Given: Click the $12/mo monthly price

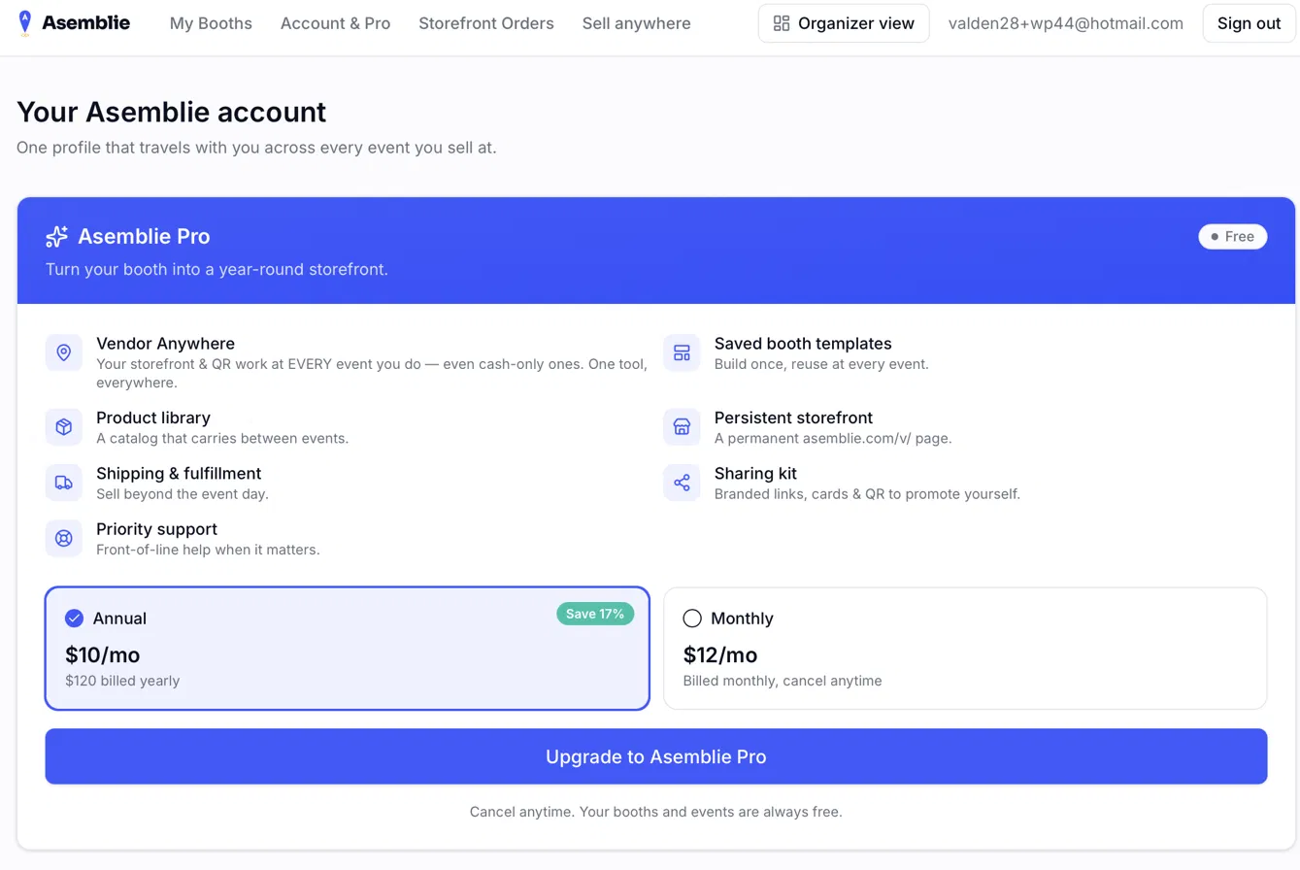Looking at the screenshot, I should click(720, 654).
